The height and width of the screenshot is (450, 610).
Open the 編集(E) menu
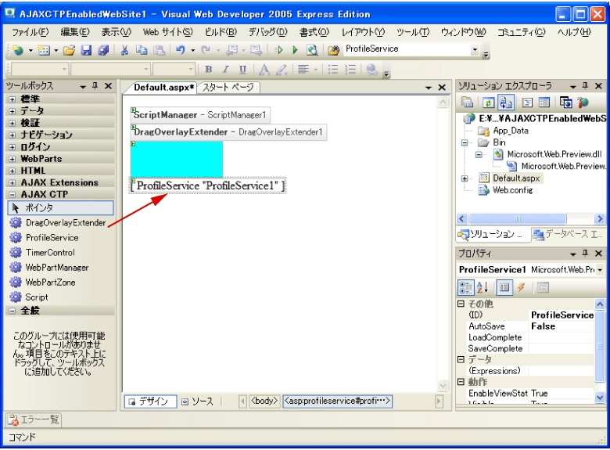(75, 32)
